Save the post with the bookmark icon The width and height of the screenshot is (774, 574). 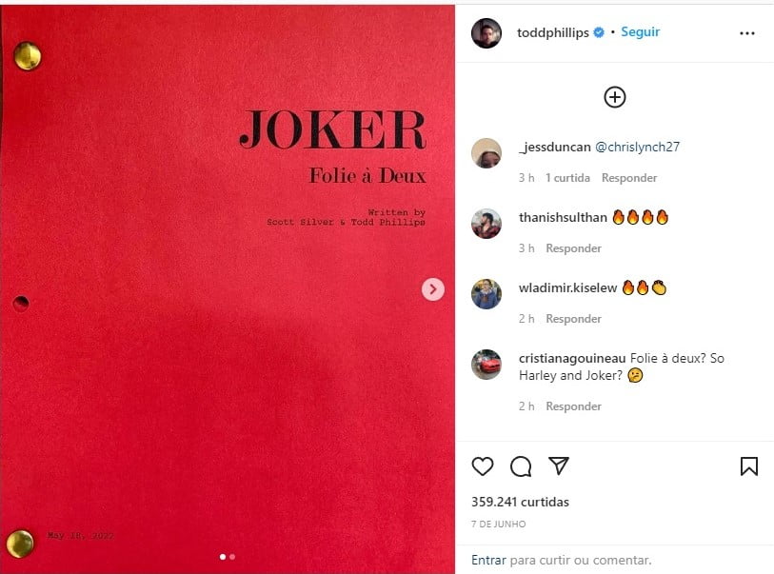749,465
